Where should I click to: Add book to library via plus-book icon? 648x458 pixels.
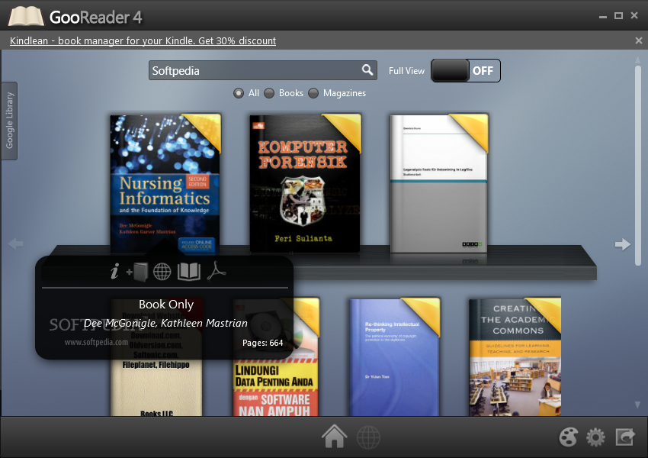(137, 272)
